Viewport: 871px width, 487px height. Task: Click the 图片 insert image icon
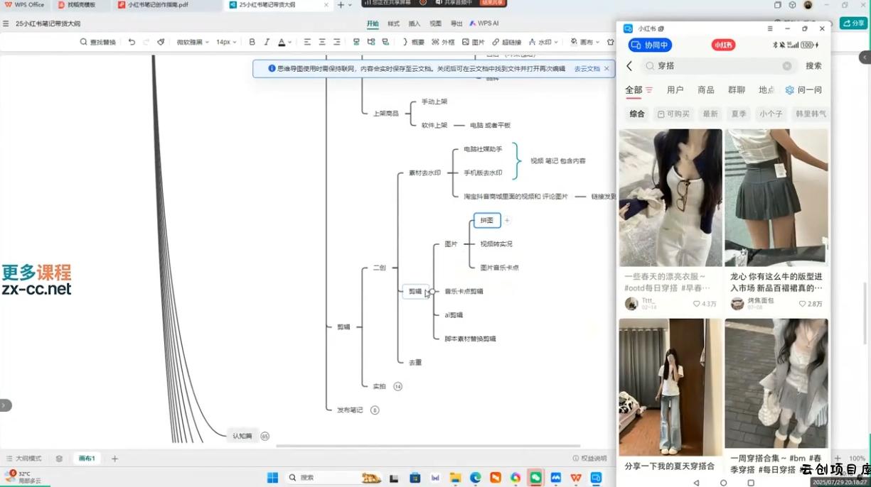click(473, 42)
